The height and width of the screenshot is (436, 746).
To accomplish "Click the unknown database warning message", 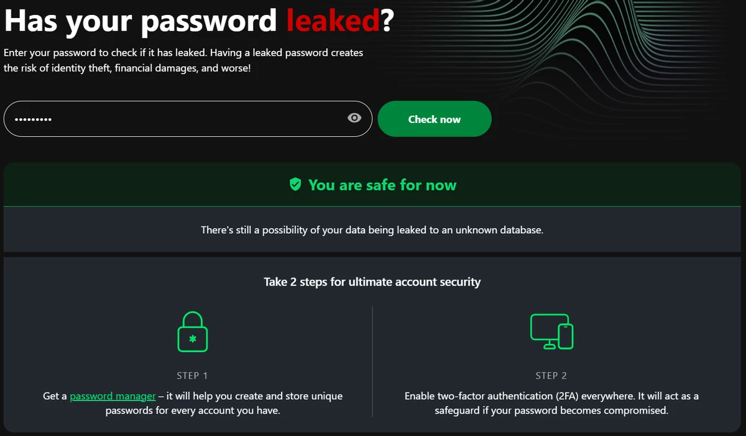I will 372,230.
